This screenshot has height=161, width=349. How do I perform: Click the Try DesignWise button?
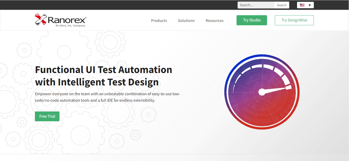pyautogui.click(x=294, y=20)
